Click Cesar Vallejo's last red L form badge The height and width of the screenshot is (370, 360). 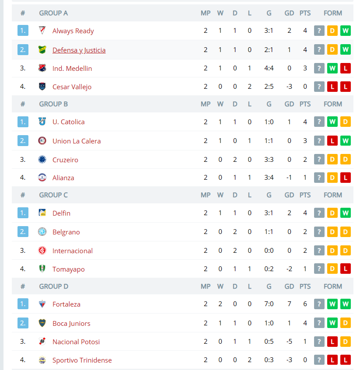pyautogui.click(x=346, y=87)
